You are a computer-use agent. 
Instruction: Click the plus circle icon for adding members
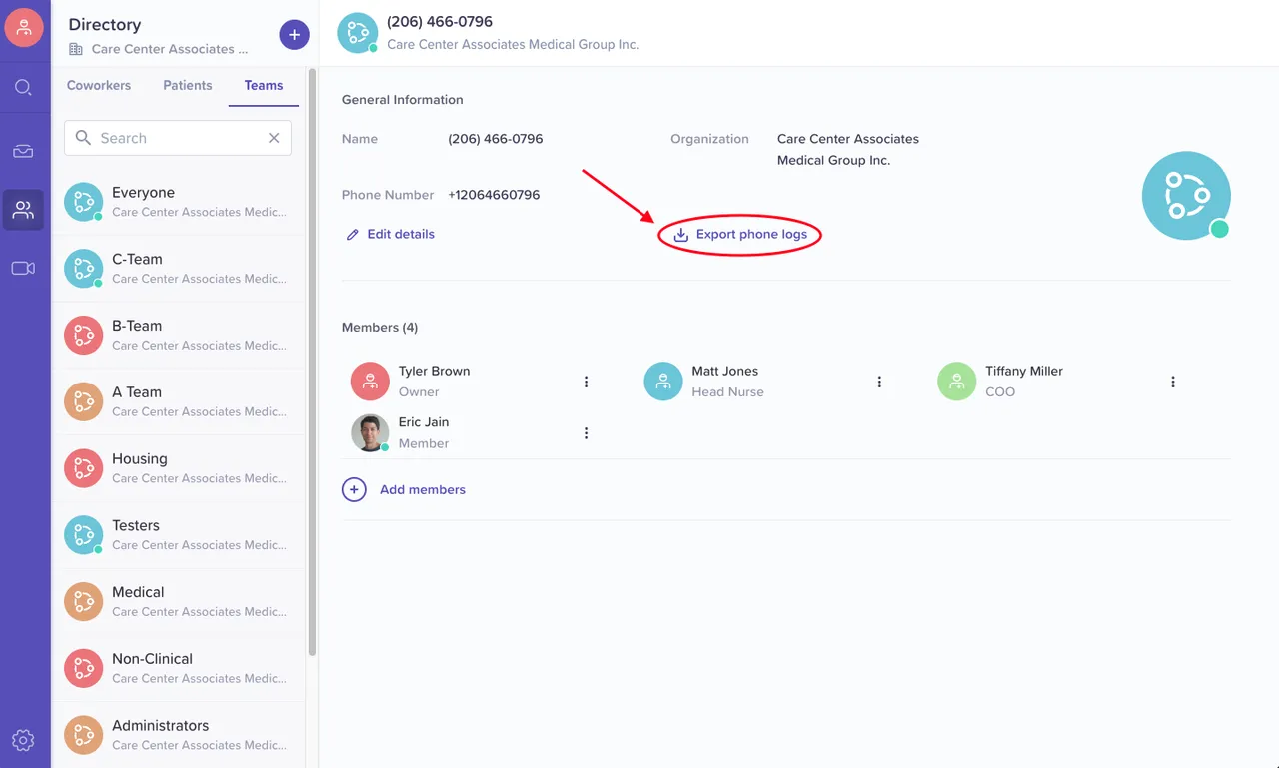pos(354,490)
